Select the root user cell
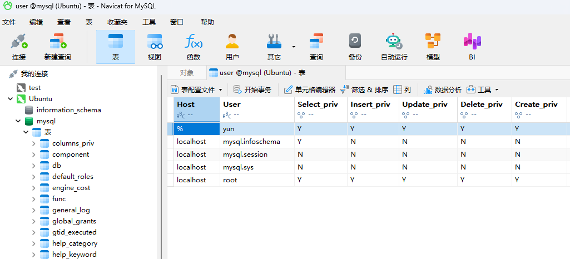Viewport: 570px width, 259px height. 257,180
